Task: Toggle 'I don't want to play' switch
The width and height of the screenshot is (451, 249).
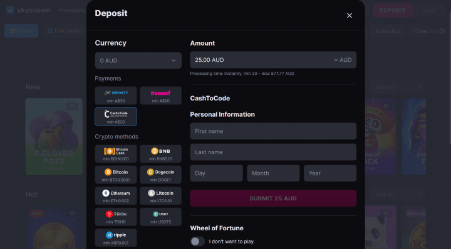Action: [197, 242]
